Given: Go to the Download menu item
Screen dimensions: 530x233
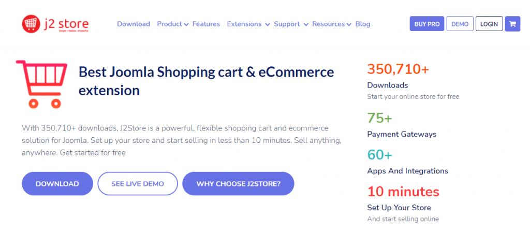Looking at the screenshot, I should tap(134, 24).
